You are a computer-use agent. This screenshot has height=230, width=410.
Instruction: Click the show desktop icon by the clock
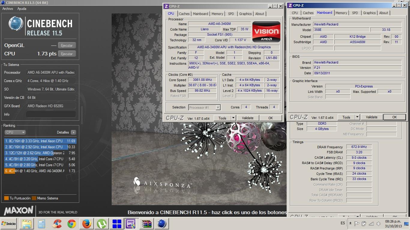tap(406, 224)
